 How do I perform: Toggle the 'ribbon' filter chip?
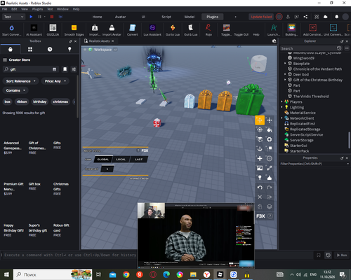(x=22, y=101)
